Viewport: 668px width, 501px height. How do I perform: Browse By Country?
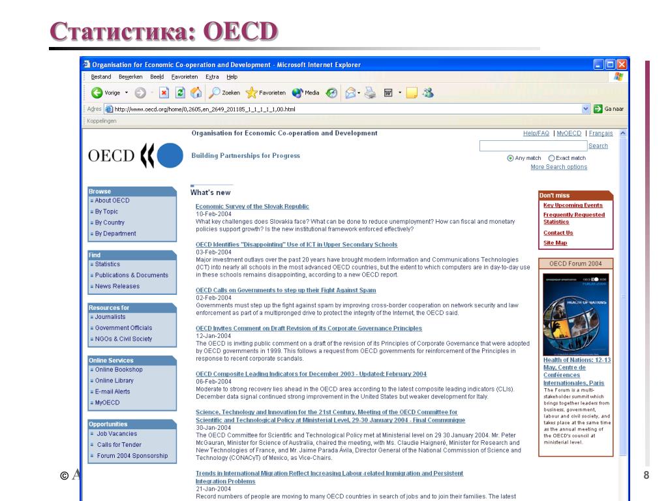(110, 222)
